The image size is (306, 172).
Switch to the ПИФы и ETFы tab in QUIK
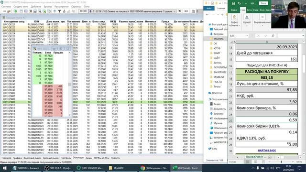pos(101,158)
